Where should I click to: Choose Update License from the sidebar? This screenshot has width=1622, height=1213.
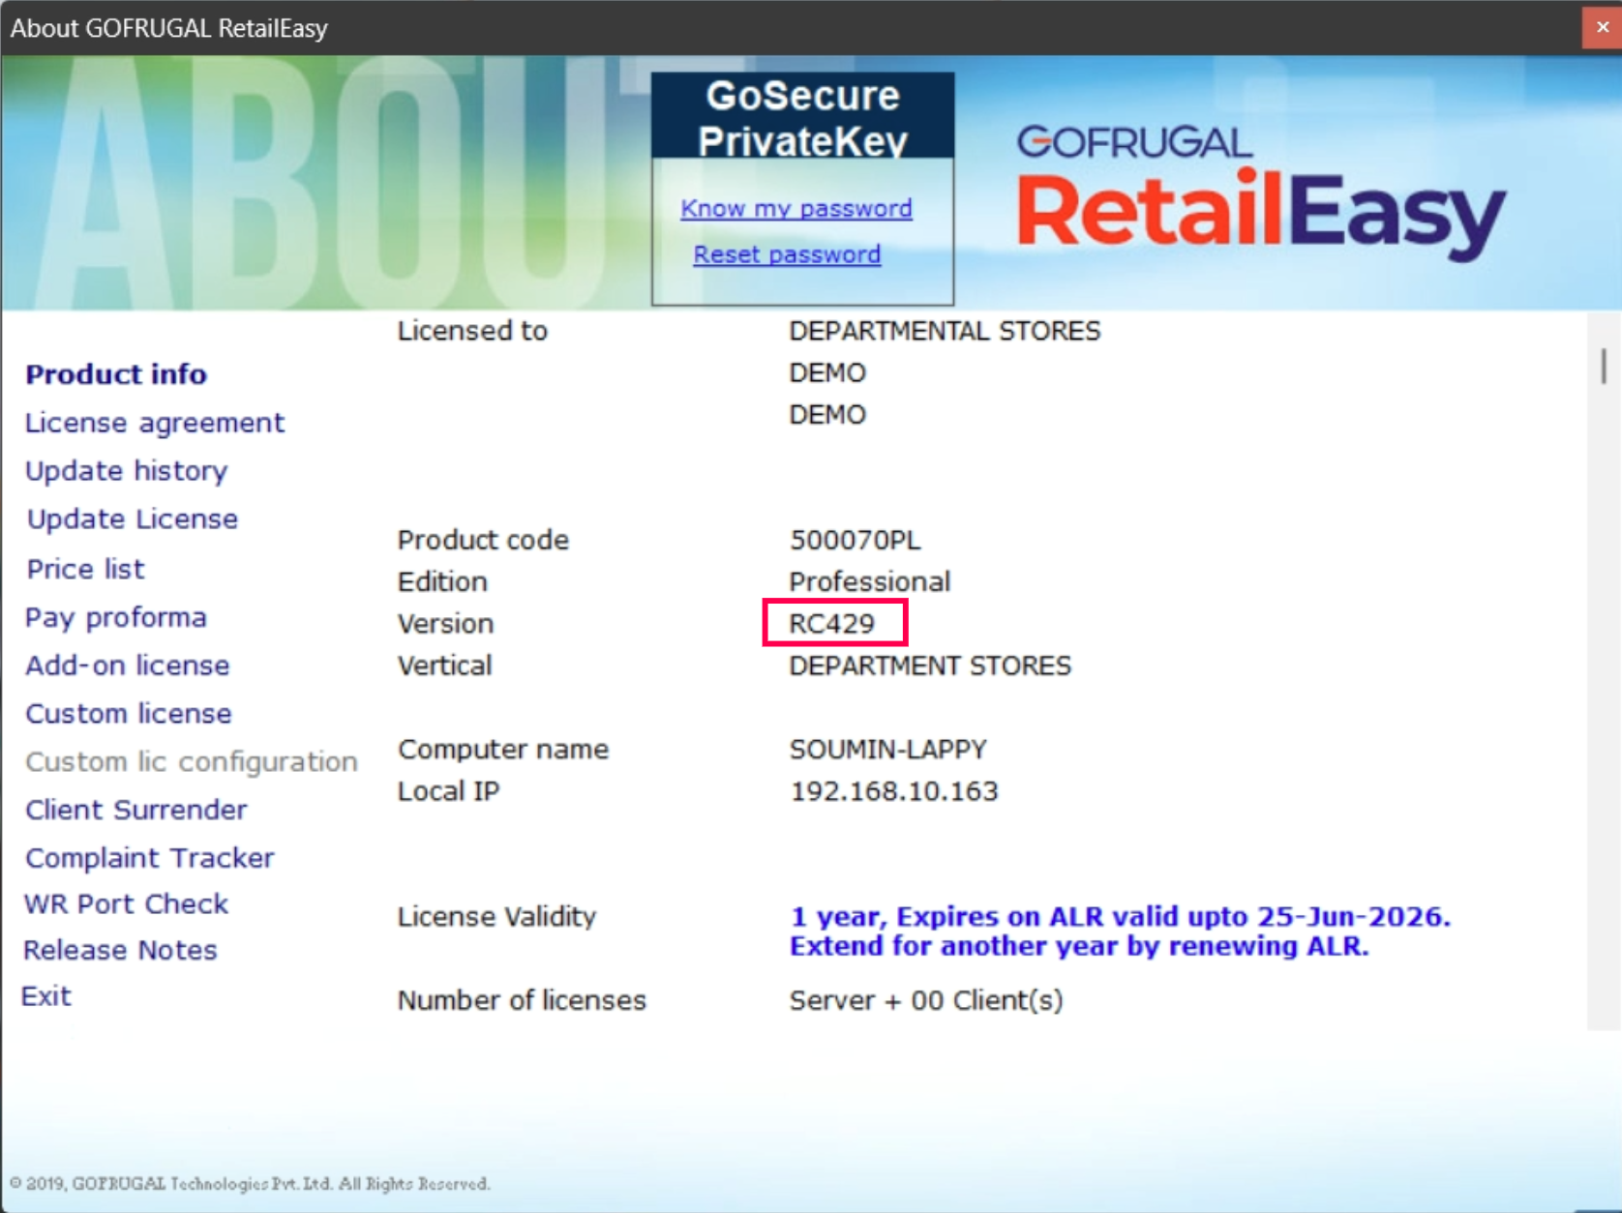[133, 519]
